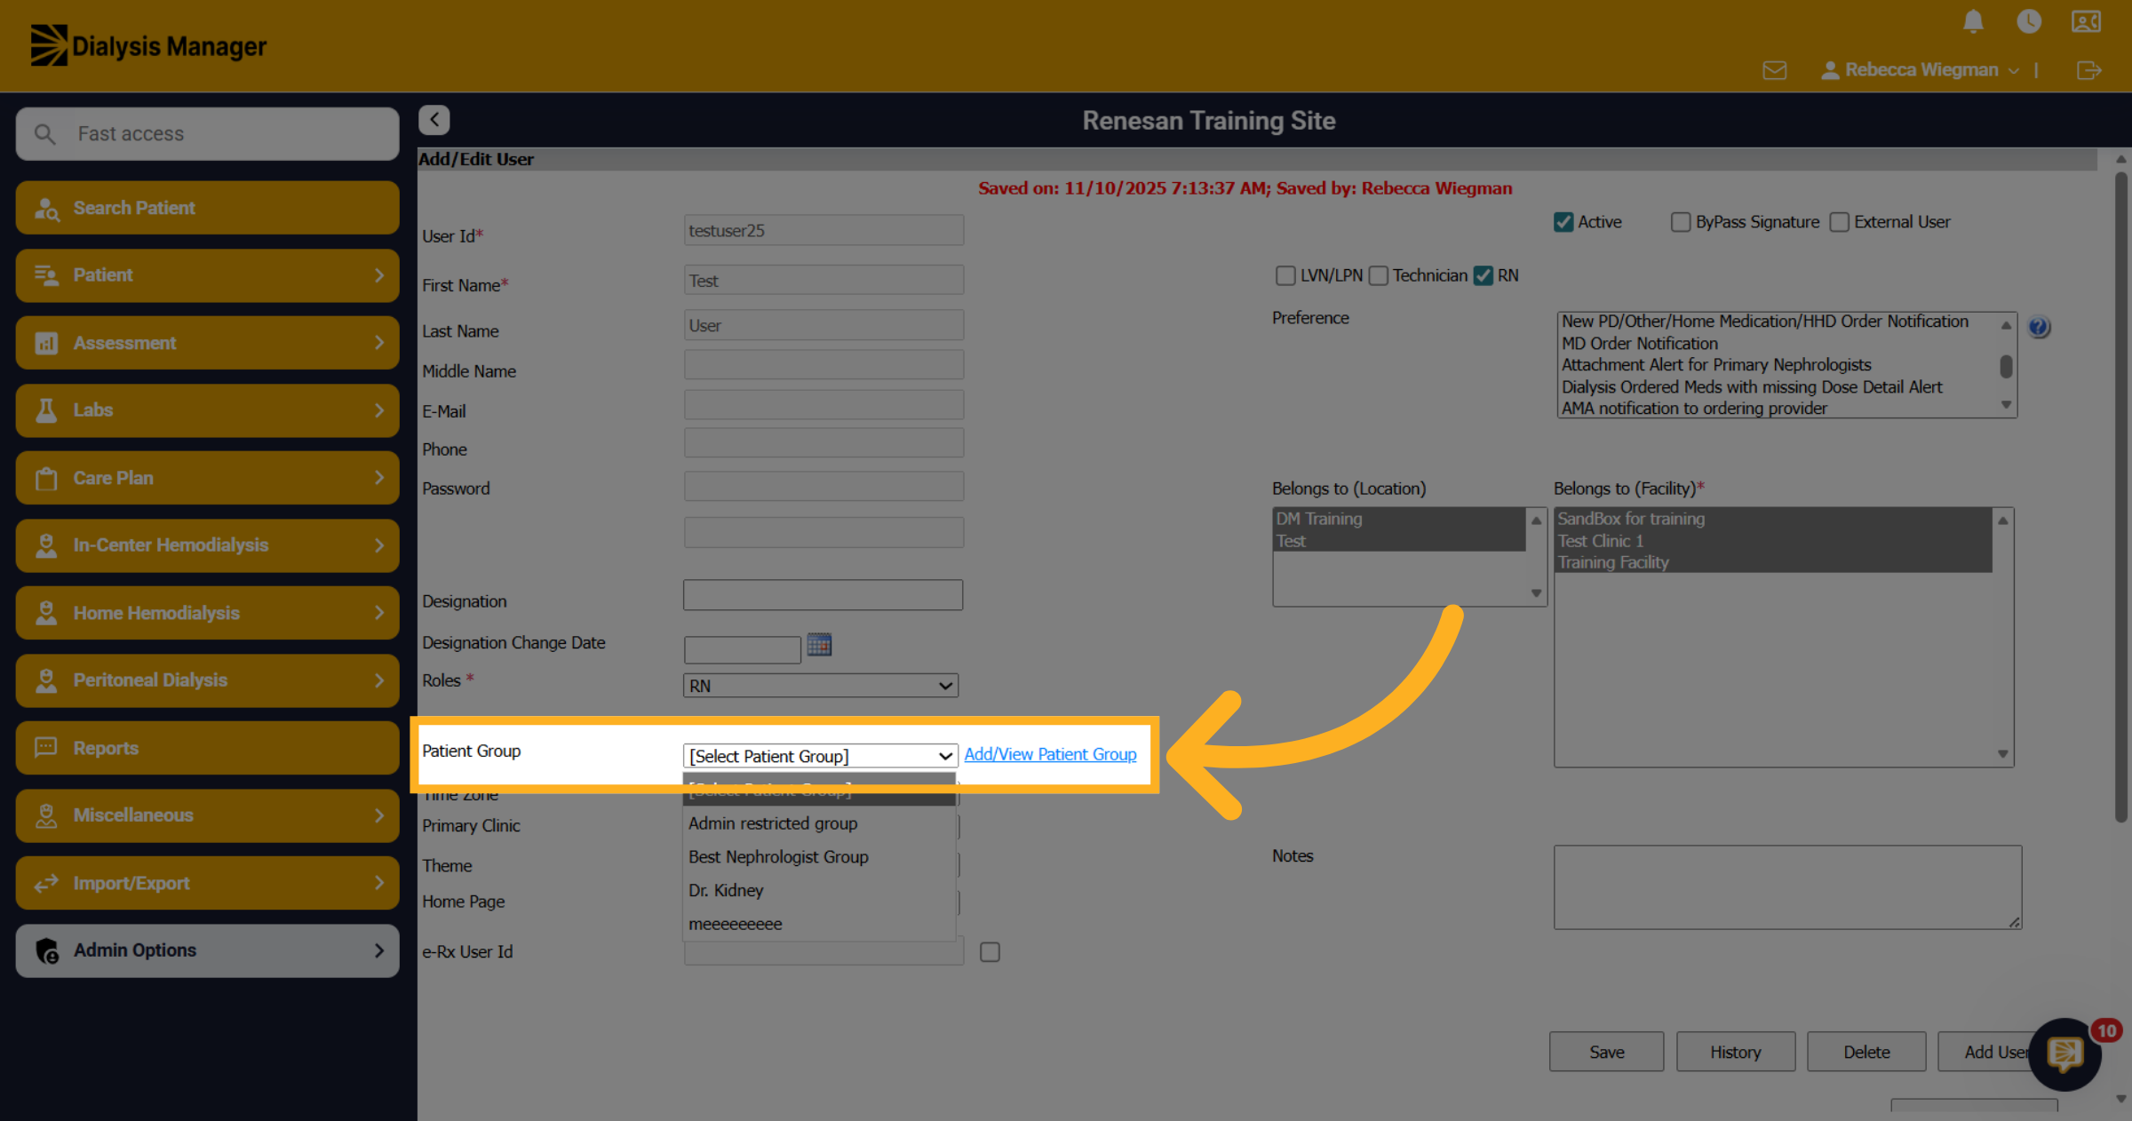
Task: Open the contact card icon in header
Action: tap(2086, 21)
